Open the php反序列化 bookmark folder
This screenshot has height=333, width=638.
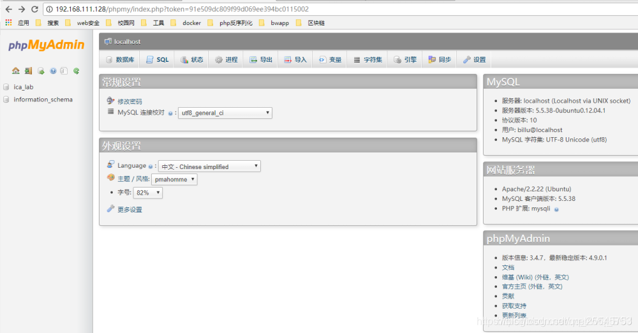[x=230, y=23]
